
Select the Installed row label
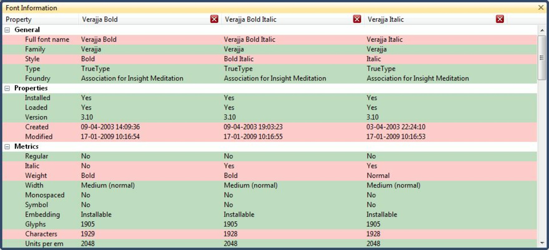(37, 97)
